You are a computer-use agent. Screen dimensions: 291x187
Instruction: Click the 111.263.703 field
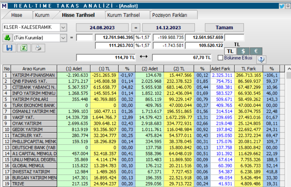click(115, 45)
